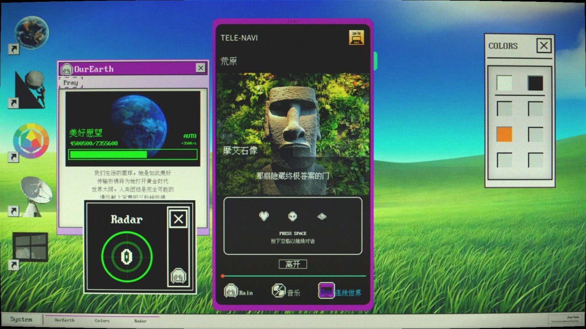586x329 pixels.
Task: Select the alien head icon in dialogue box
Action: (x=293, y=216)
